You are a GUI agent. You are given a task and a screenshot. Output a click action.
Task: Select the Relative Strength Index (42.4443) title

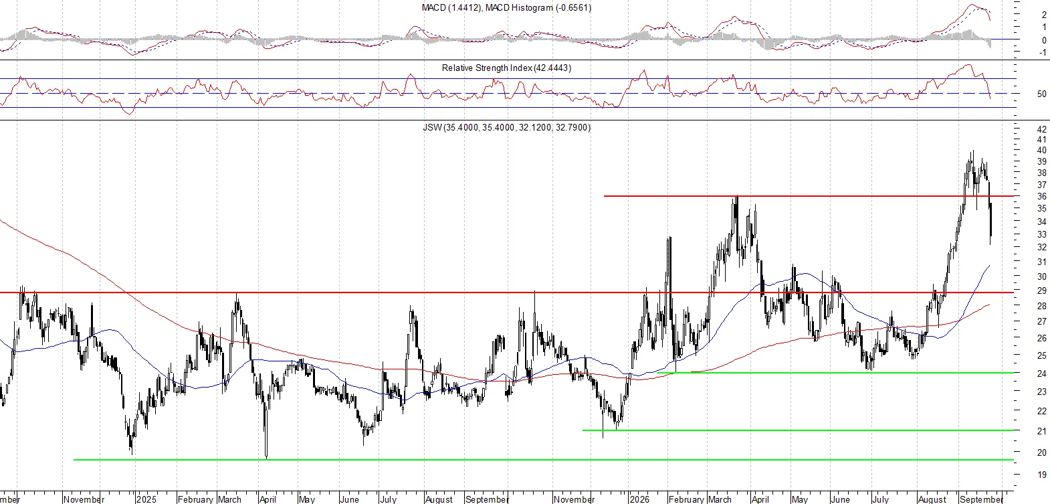coord(506,68)
